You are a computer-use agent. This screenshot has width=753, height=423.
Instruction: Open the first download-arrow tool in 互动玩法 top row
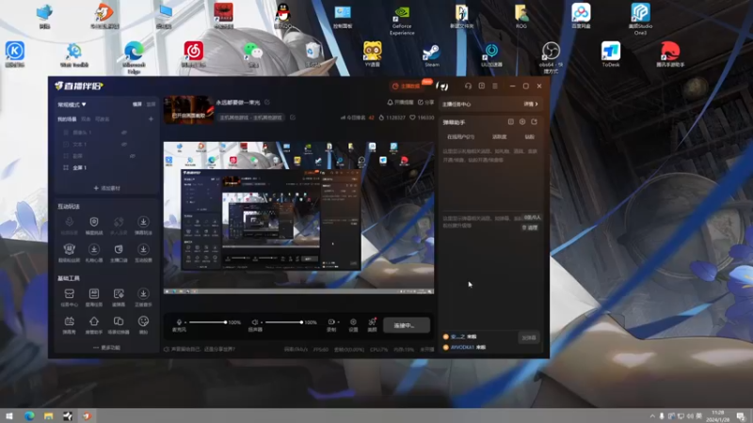(143, 222)
